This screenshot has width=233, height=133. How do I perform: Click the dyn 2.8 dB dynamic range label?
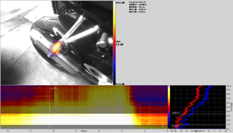119,43
